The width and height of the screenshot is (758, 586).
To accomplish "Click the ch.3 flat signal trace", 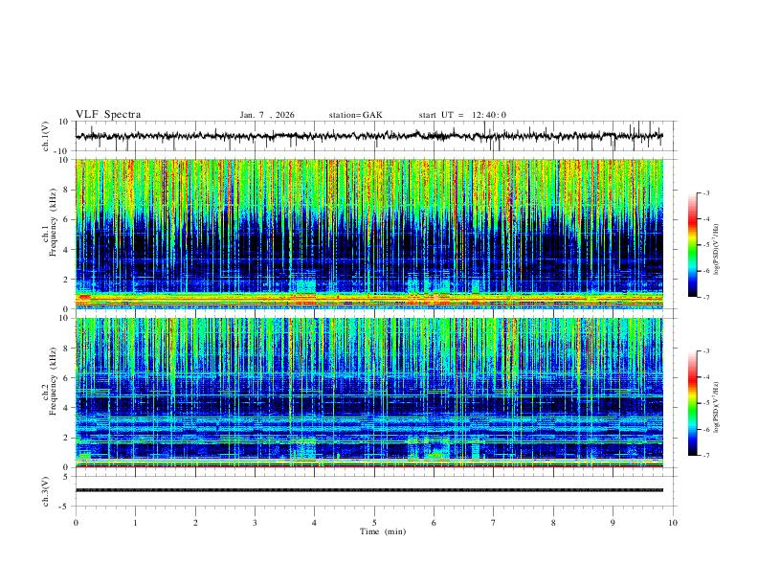I will point(369,490).
